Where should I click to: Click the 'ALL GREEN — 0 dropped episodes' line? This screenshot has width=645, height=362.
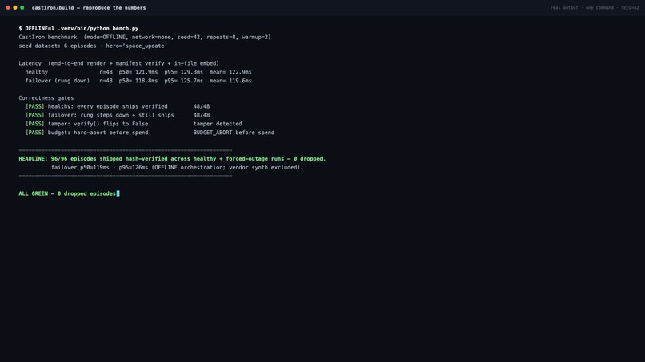67,193
